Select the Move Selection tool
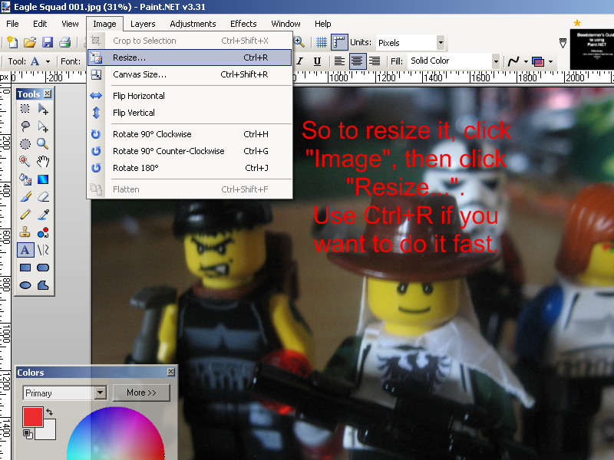Screen dimensions: 614x460 point(43,127)
